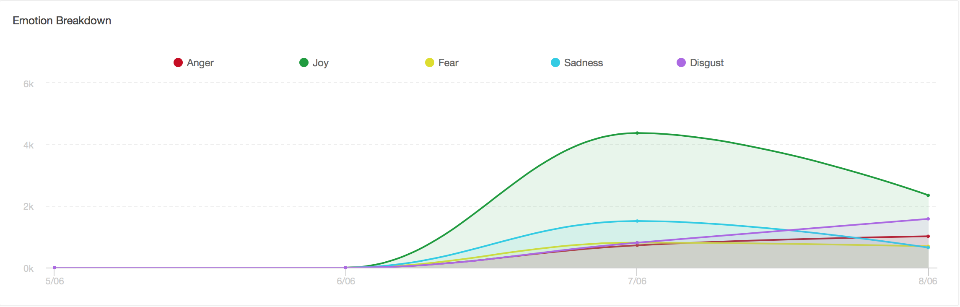Click the Sadness data point at 7/06
The image size is (960, 307).
pos(637,221)
